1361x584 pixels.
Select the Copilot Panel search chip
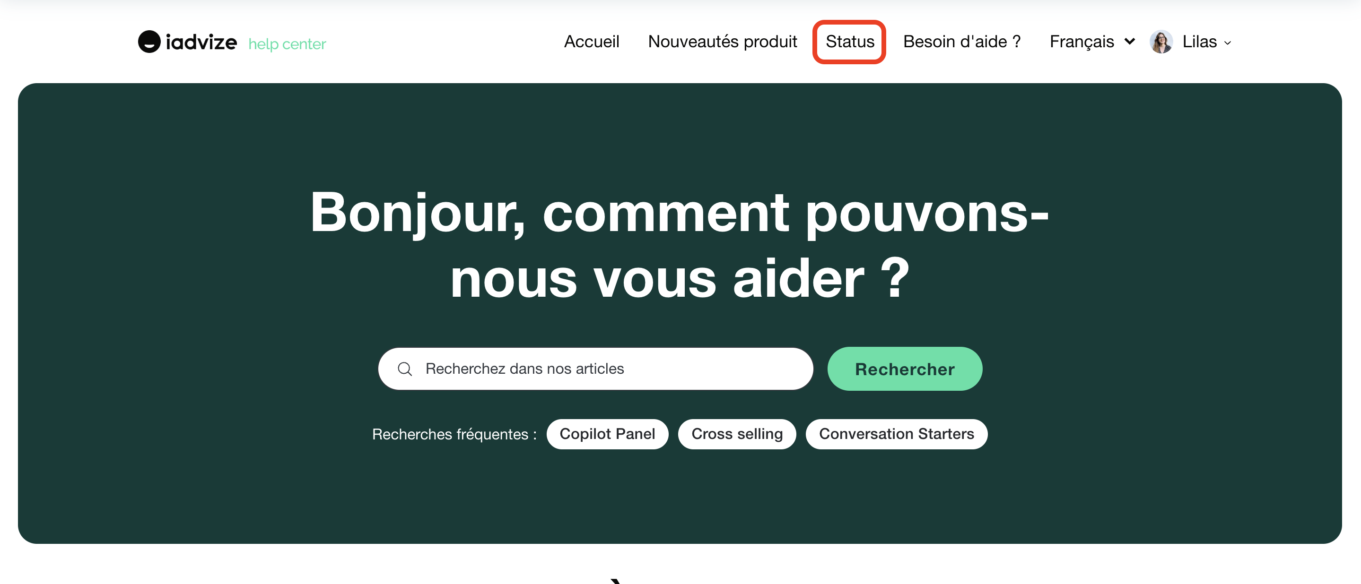pyautogui.click(x=607, y=434)
